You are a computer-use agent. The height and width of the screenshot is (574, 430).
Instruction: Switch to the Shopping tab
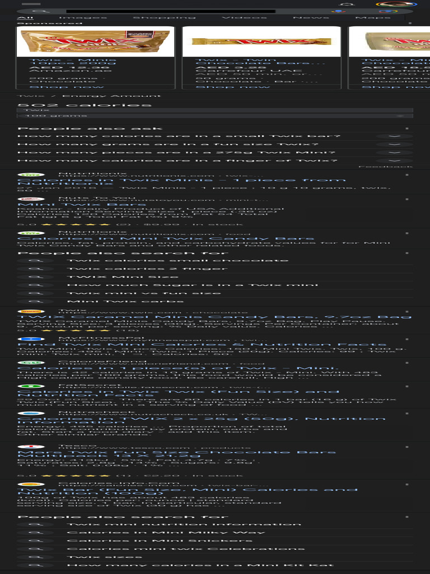[164, 17]
